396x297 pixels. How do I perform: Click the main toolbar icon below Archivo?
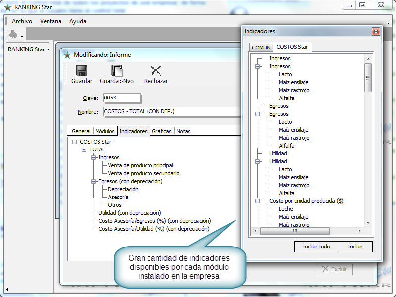click(x=13, y=34)
